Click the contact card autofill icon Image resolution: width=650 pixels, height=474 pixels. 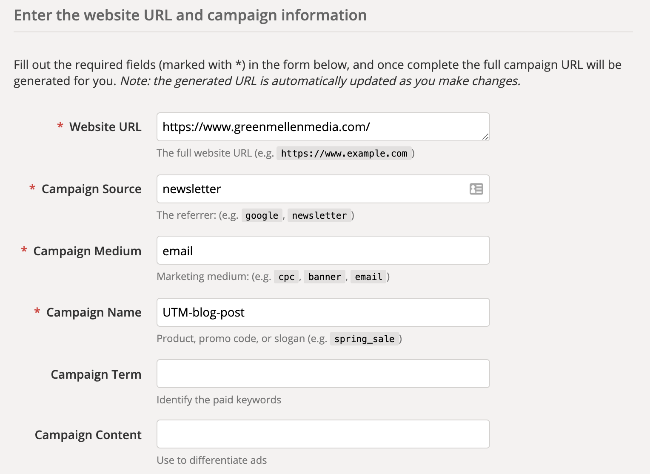(x=476, y=189)
